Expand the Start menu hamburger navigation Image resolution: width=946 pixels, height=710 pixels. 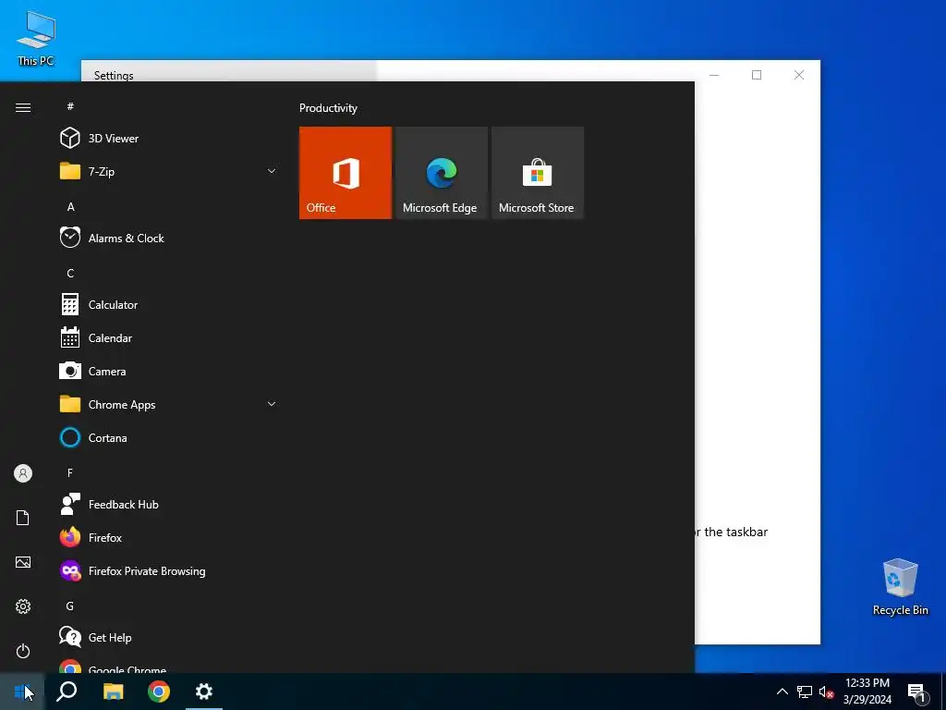23,107
